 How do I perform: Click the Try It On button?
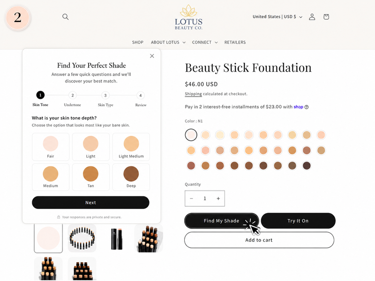click(298, 221)
